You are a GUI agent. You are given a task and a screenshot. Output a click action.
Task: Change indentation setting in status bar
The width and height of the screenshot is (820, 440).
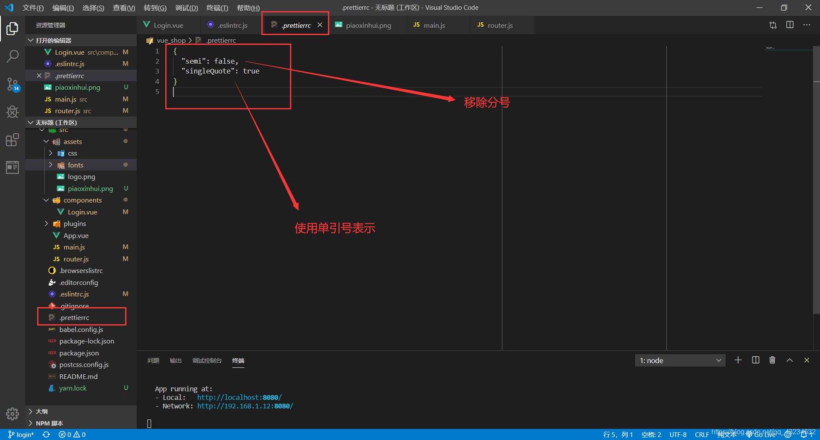(x=651, y=435)
